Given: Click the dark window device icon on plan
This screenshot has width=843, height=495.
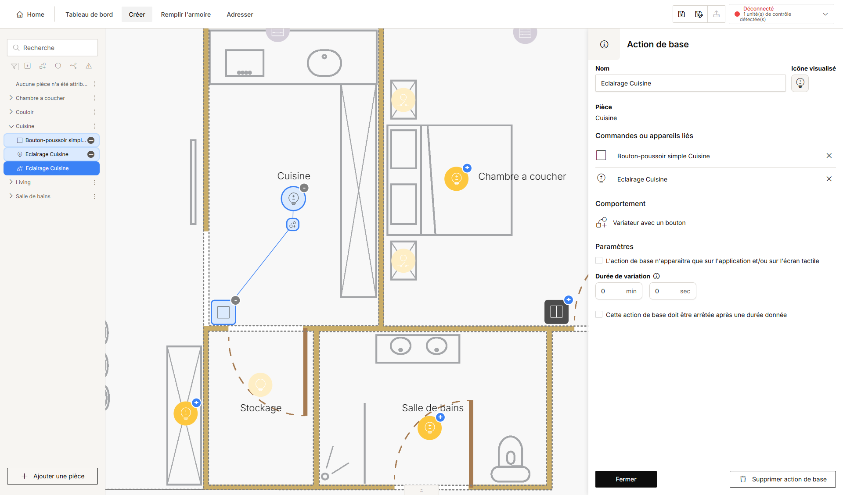Looking at the screenshot, I should (556, 312).
